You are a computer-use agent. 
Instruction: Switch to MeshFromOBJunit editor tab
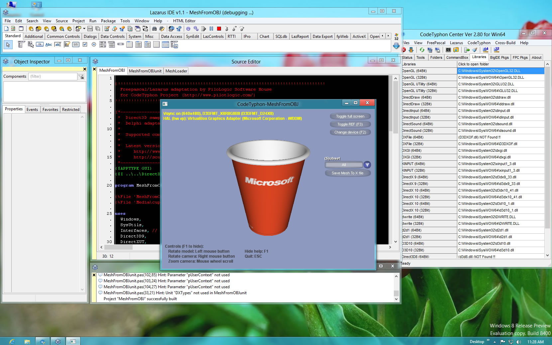click(145, 71)
